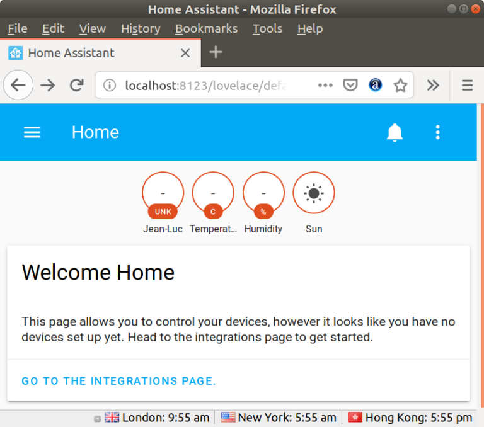Save page to Pocket

[350, 85]
